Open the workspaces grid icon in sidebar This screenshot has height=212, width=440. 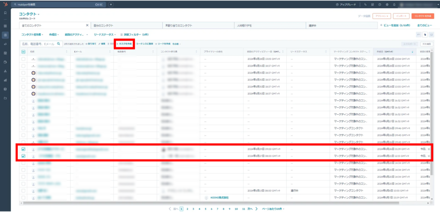tap(5, 26)
